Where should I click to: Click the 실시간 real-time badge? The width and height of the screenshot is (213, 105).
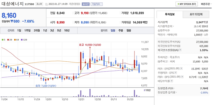click(85, 4)
